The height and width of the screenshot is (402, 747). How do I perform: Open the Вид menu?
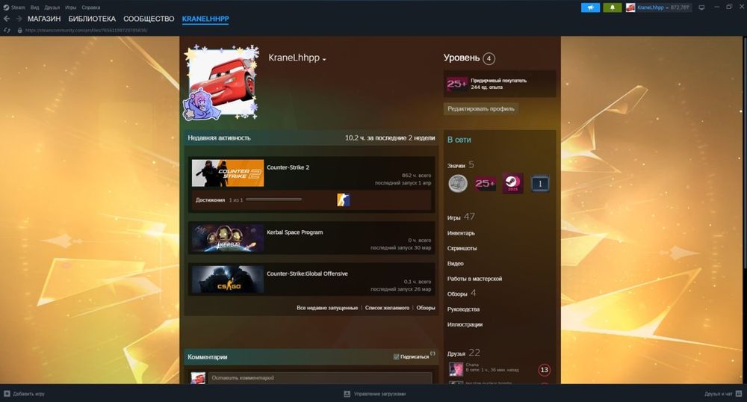click(x=35, y=7)
